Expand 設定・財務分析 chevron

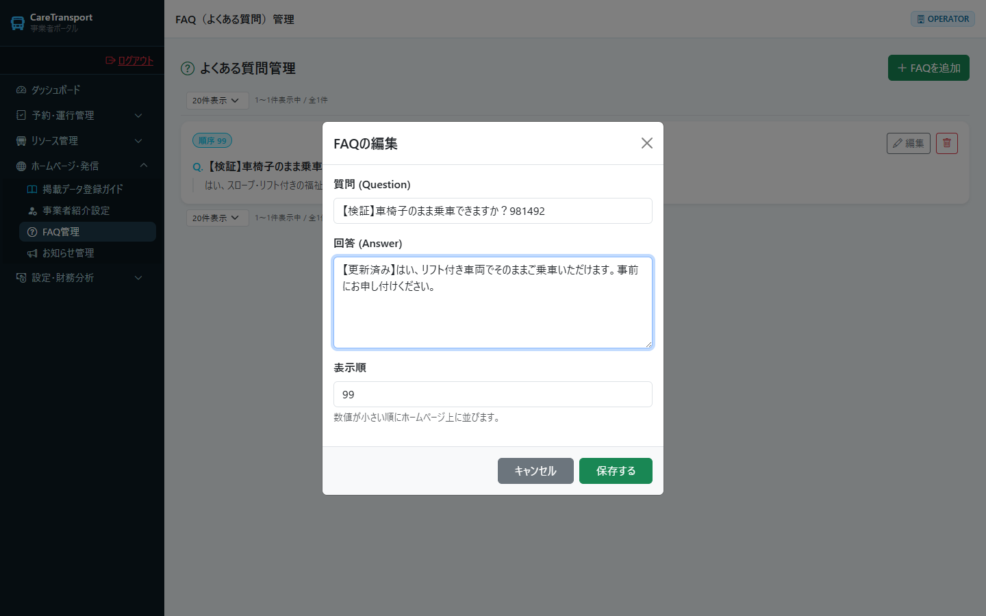coord(138,278)
